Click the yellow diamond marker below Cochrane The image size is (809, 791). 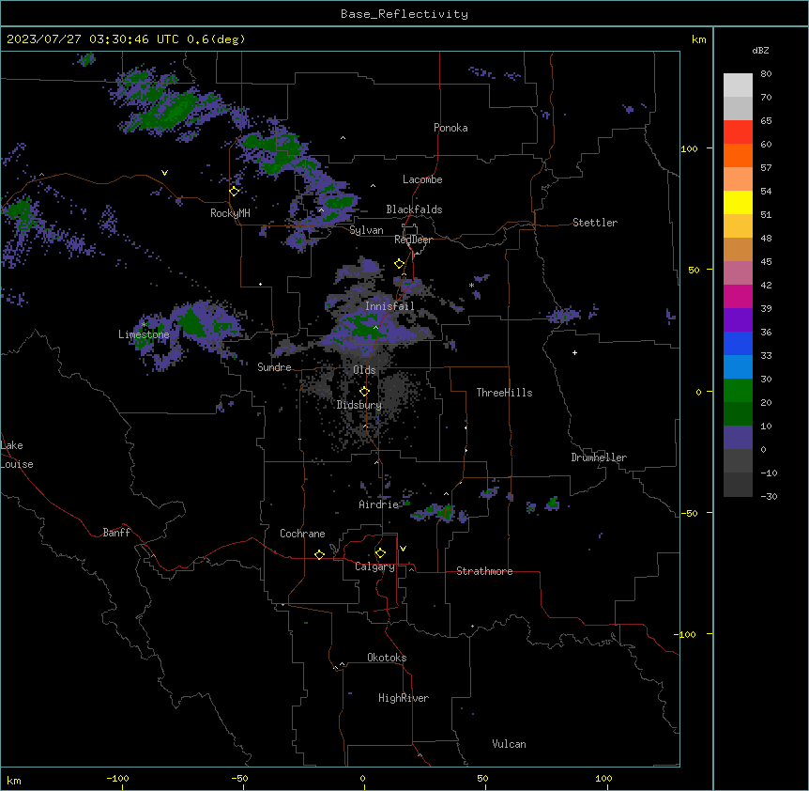click(x=319, y=554)
